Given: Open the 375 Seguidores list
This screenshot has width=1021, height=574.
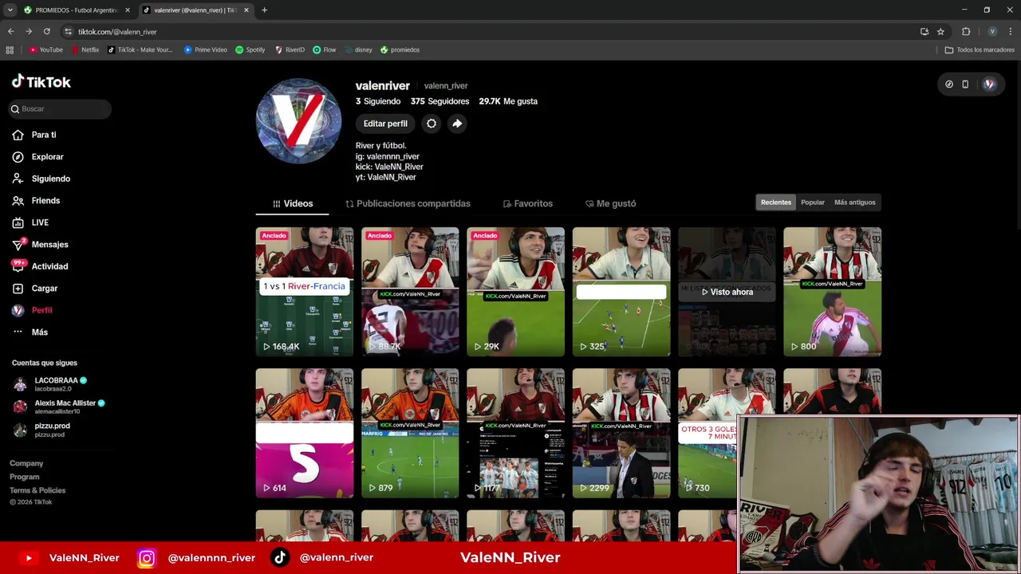Looking at the screenshot, I should click(440, 101).
